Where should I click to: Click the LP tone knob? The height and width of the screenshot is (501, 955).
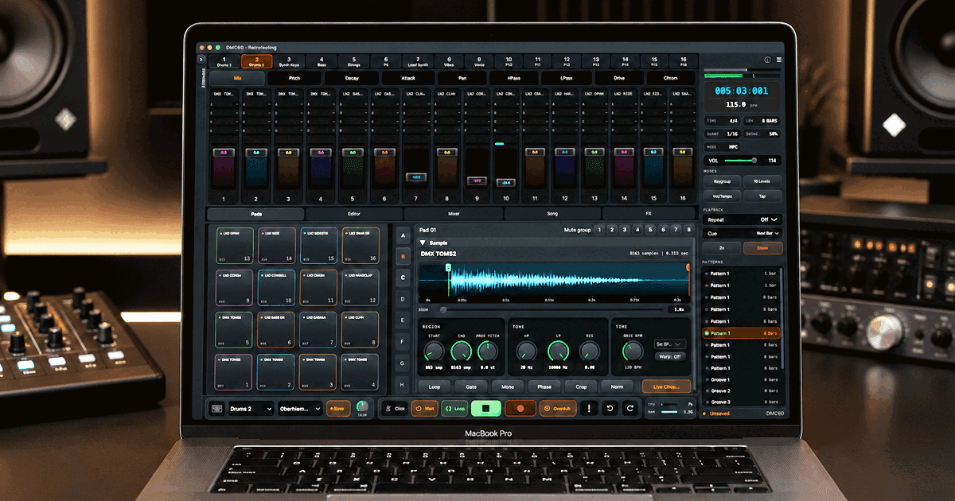[x=559, y=350]
